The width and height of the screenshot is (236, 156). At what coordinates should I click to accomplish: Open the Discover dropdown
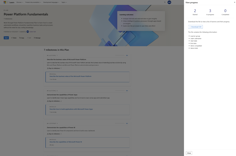click(19, 2)
